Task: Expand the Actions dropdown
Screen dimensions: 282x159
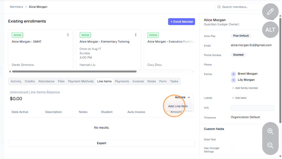Action: [x=182, y=97]
